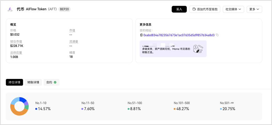Click the blue No.1-10 legend swatch
The image size is (272, 125).
(36, 109)
